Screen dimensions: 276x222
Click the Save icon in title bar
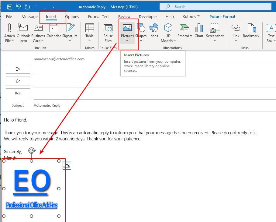pos(10,7)
